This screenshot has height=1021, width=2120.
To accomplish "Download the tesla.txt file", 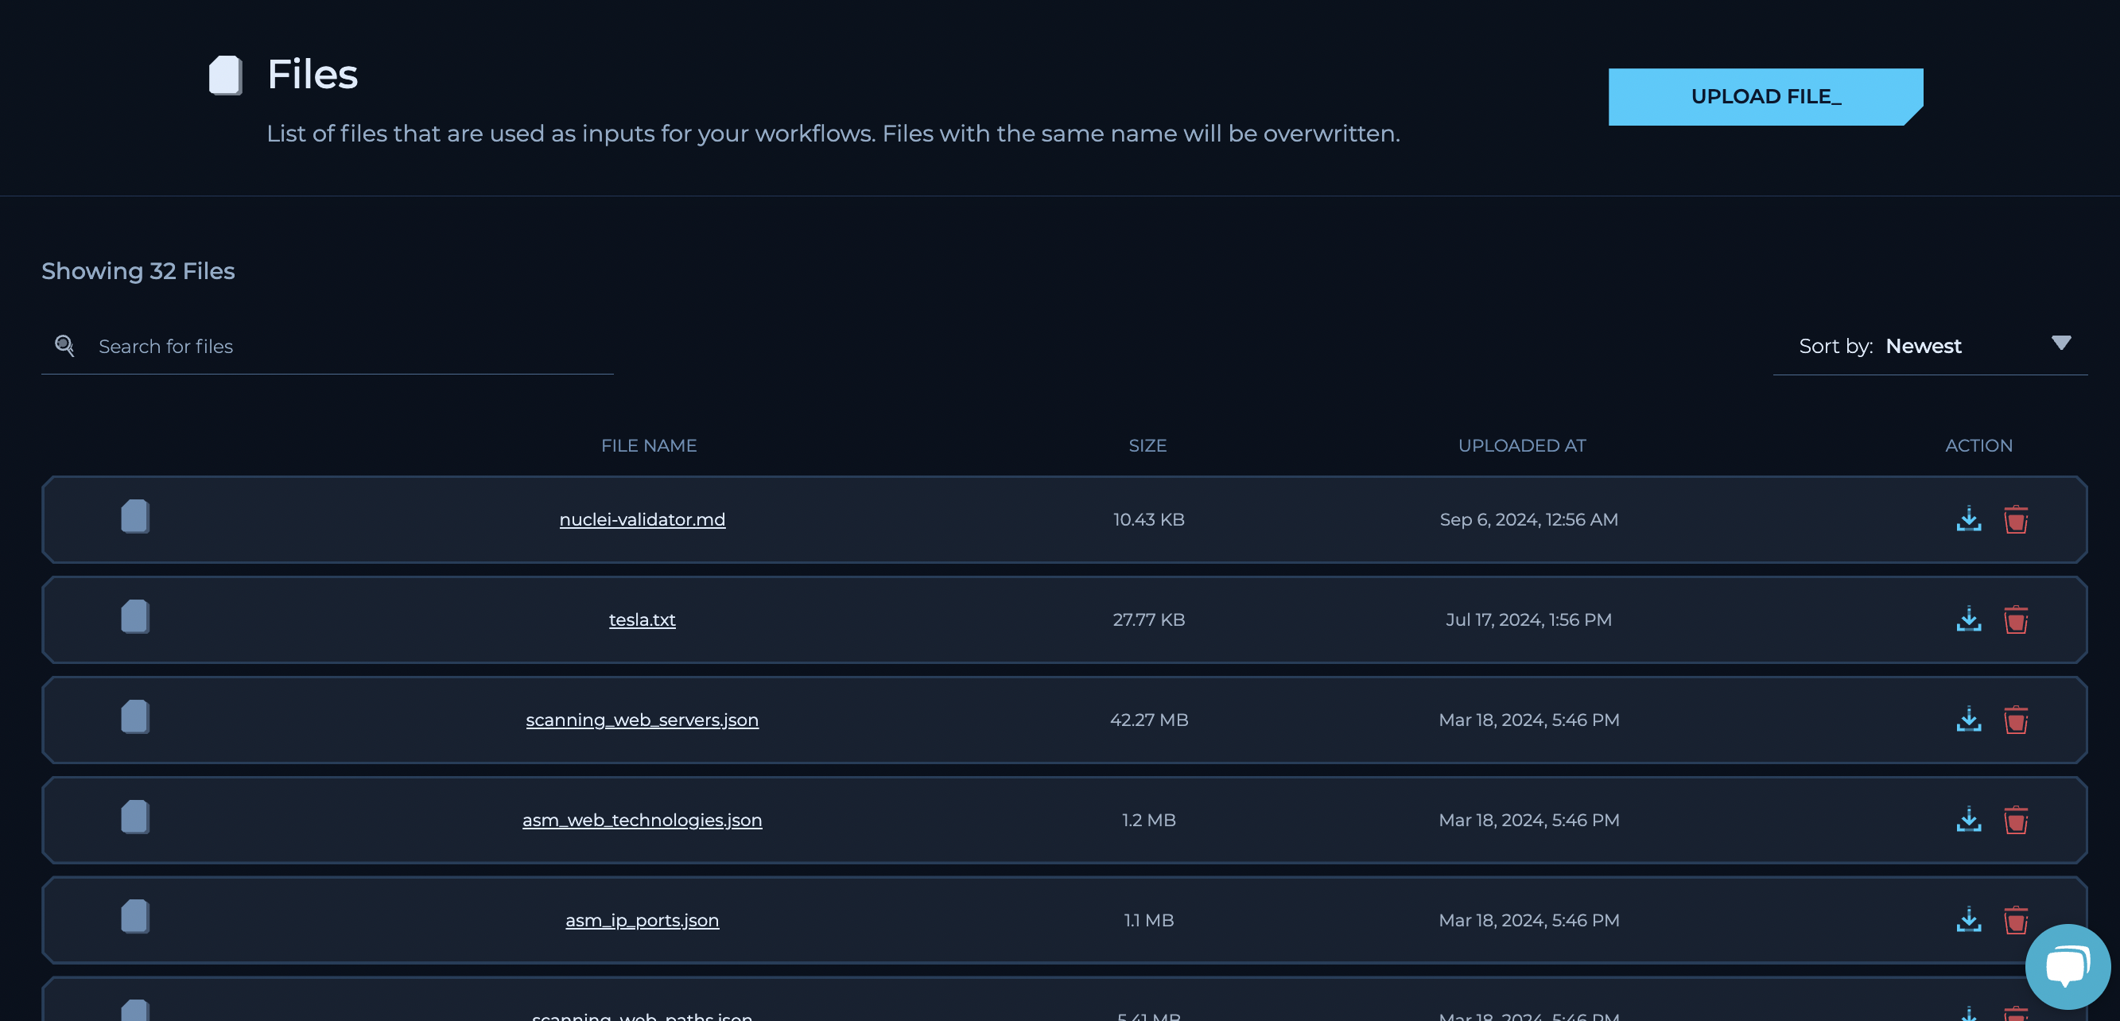I will (1969, 619).
